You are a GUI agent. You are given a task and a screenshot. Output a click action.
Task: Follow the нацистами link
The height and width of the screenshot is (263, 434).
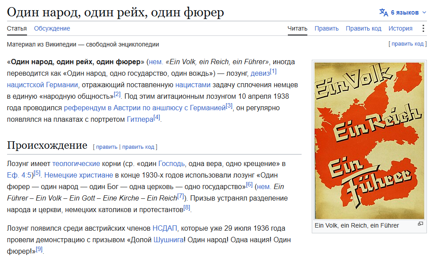(193, 85)
